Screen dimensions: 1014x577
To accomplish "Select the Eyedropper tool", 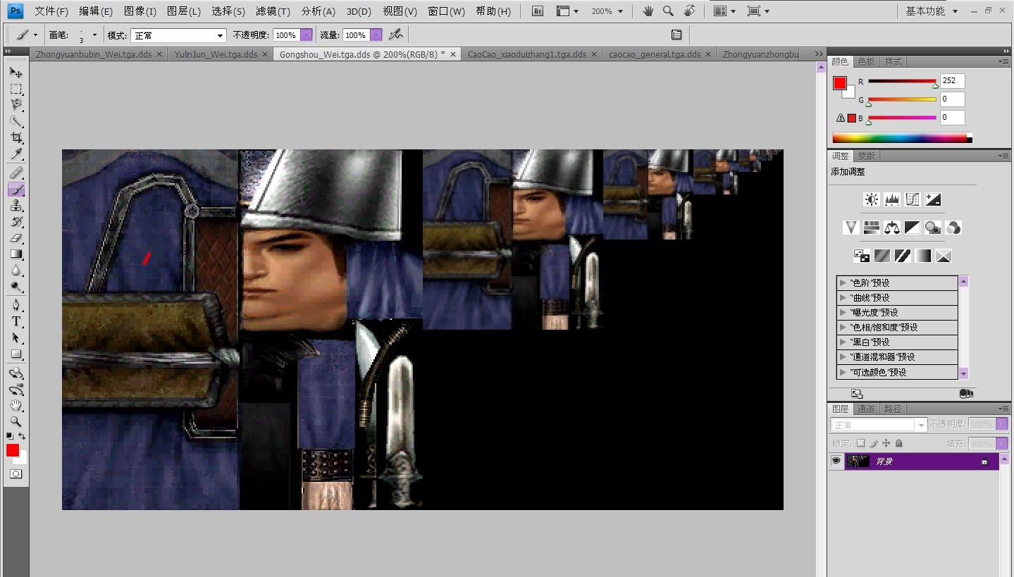I will [16, 154].
